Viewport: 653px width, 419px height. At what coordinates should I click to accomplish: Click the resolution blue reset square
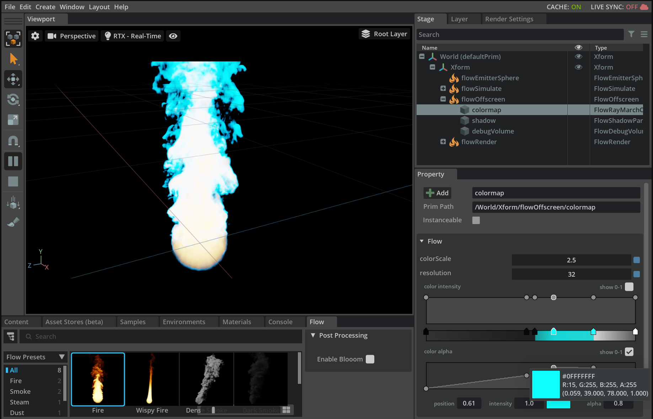pos(637,274)
